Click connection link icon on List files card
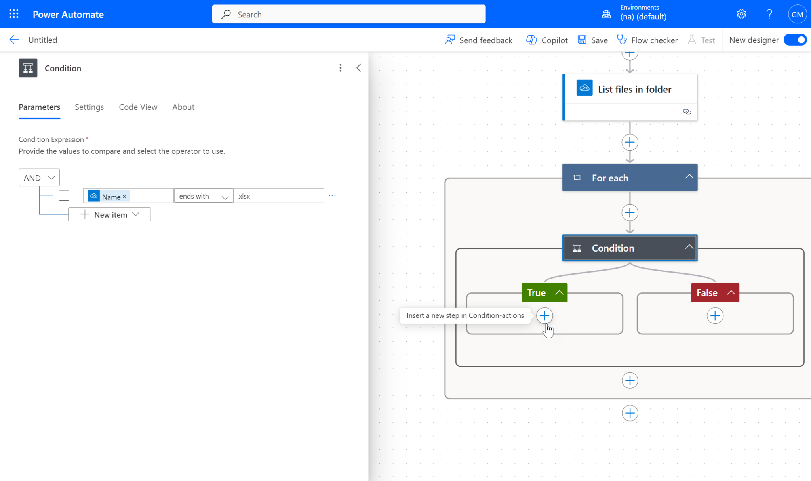This screenshot has width=811, height=481. click(687, 112)
